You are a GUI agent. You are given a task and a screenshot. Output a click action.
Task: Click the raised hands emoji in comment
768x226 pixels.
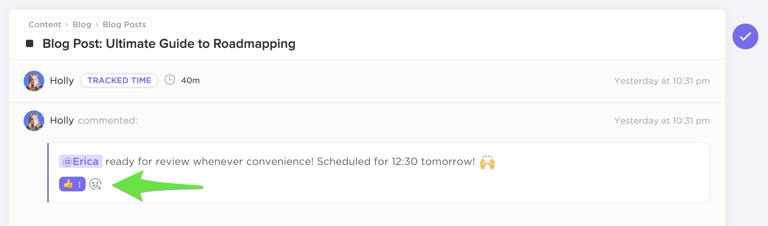click(x=487, y=162)
